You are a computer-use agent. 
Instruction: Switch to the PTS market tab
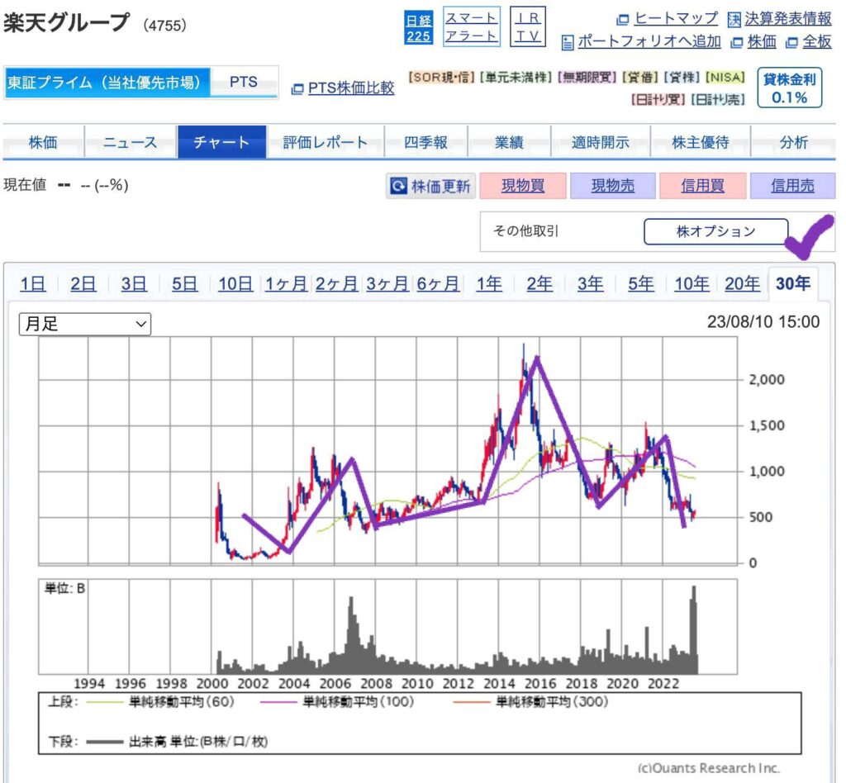244,82
